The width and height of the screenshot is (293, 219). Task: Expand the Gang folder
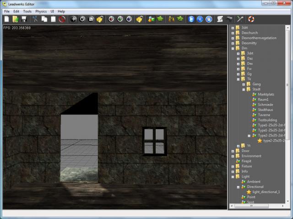click(244, 84)
